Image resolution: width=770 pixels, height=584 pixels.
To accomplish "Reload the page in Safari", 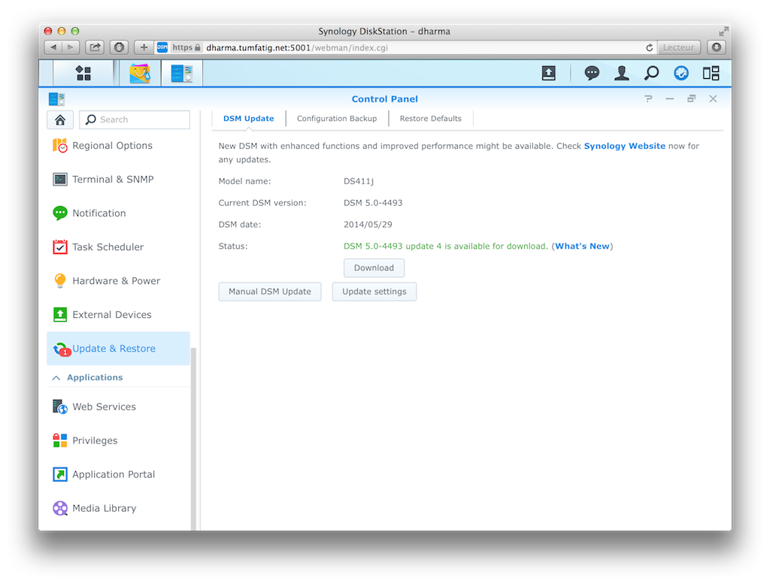I will (x=649, y=47).
